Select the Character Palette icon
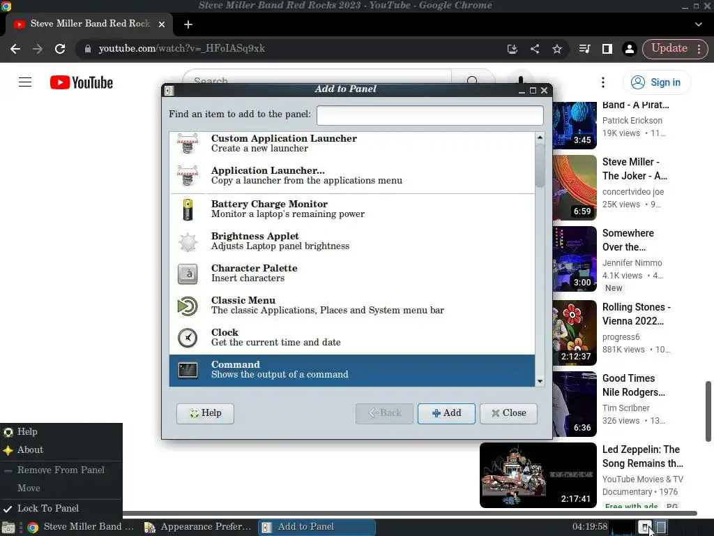This screenshot has width=714, height=536. coord(187,274)
